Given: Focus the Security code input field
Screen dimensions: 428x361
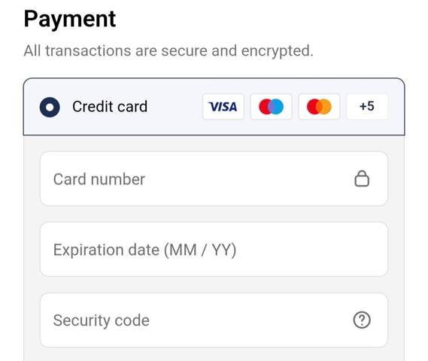Looking at the screenshot, I should point(214,320).
